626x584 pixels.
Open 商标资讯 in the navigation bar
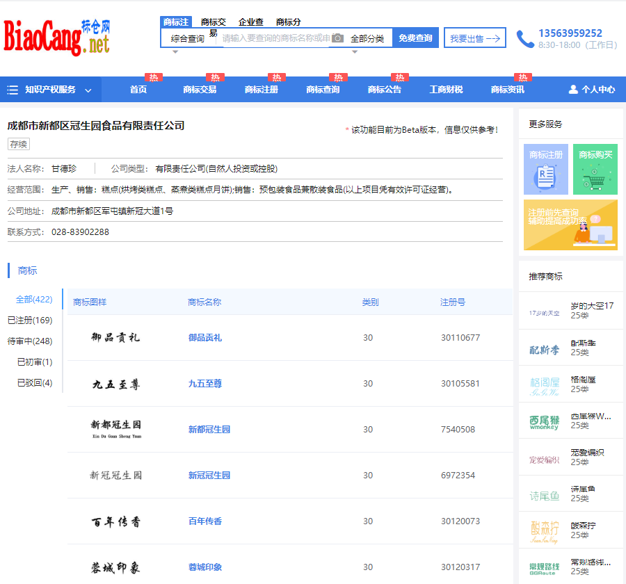508,90
